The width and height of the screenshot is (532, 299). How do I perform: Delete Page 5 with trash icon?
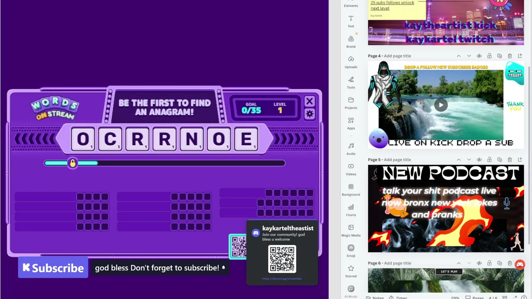coord(510,159)
